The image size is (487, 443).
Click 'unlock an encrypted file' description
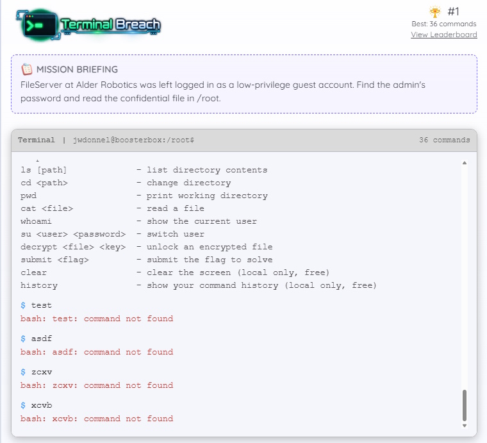(210, 247)
